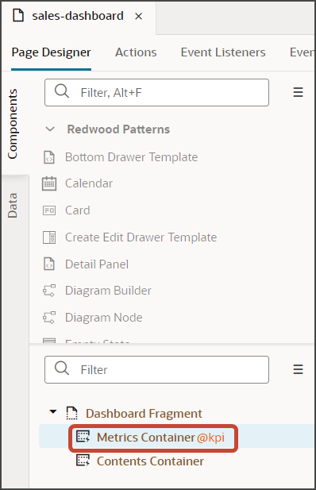The width and height of the screenshot is (316, 490).
Task: Select the Data vertical side tab
Action: (x=13, y=206)
